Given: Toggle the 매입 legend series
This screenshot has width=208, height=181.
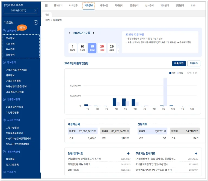Looking at the screenshot, I should pos(180,73).
